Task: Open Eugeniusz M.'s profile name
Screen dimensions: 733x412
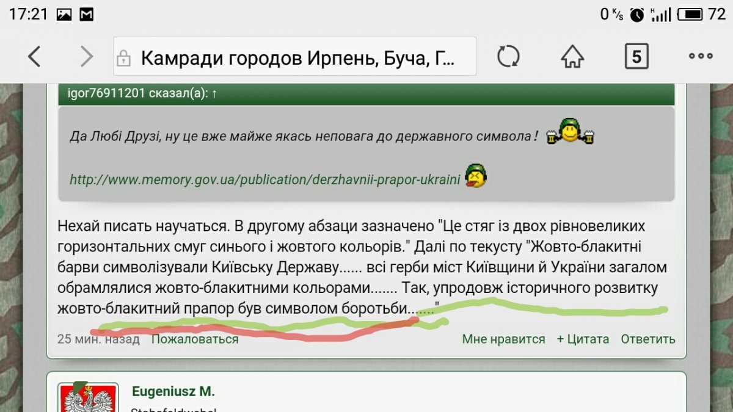Action: pos(173,391)
